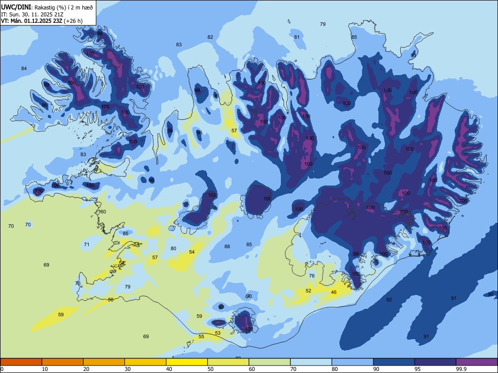
Task: Click the legend label '50'
Action: point(211,369)
